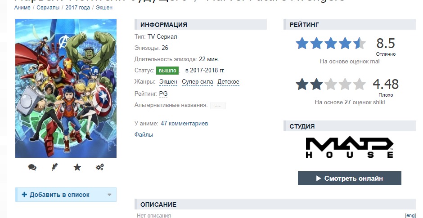The width and height of the screenshot is (423, 218).
Task: Click the Madhouse studio logo
Action: pos(349,148)
